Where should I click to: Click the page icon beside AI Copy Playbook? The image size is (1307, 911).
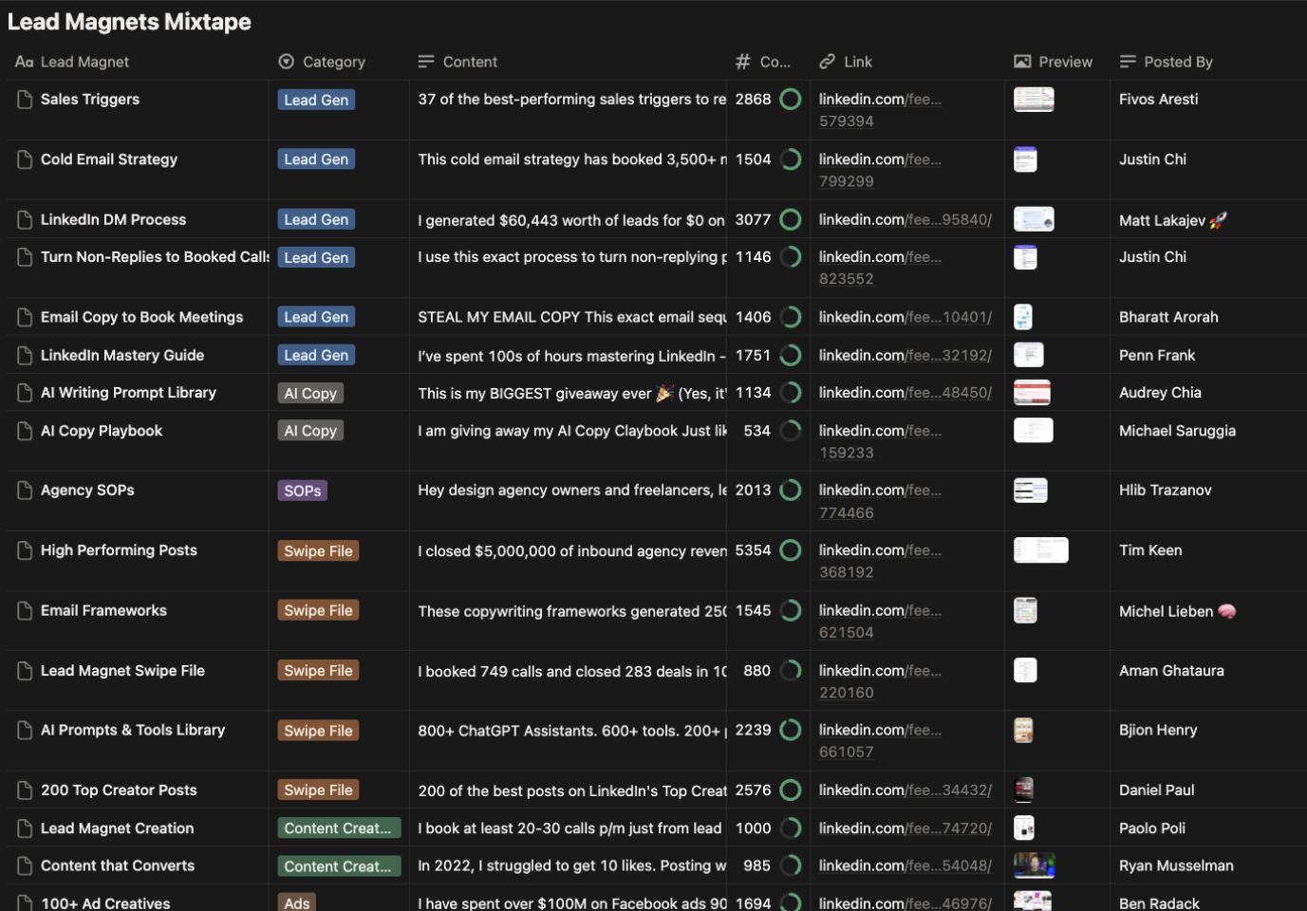(25, 431)
